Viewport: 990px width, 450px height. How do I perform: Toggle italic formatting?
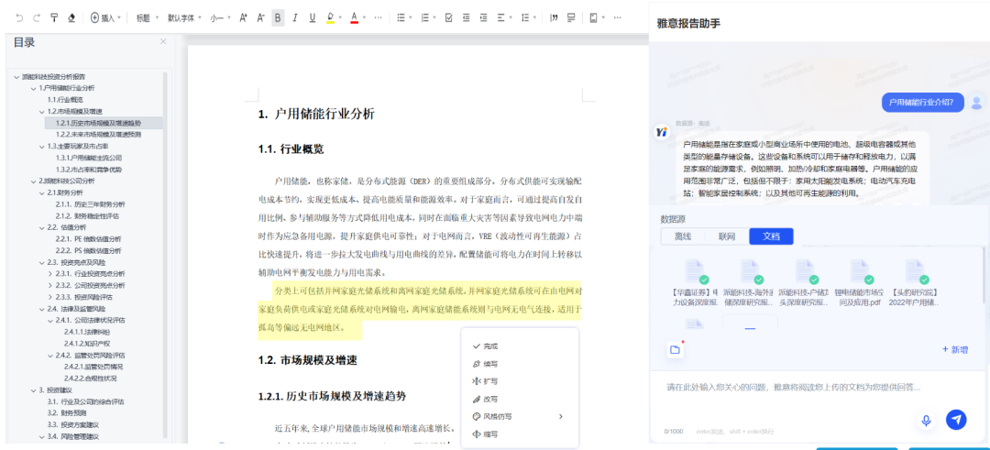point(295,17)
